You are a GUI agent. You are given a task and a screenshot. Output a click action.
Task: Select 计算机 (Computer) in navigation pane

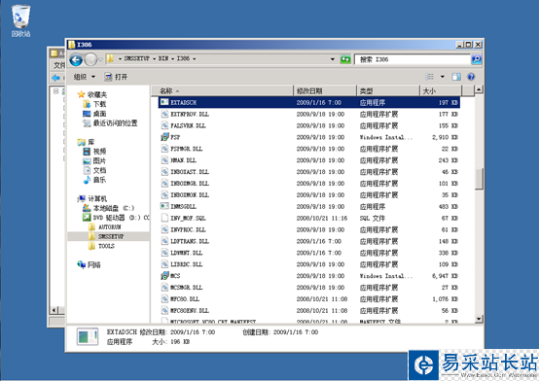pos(97,198)
